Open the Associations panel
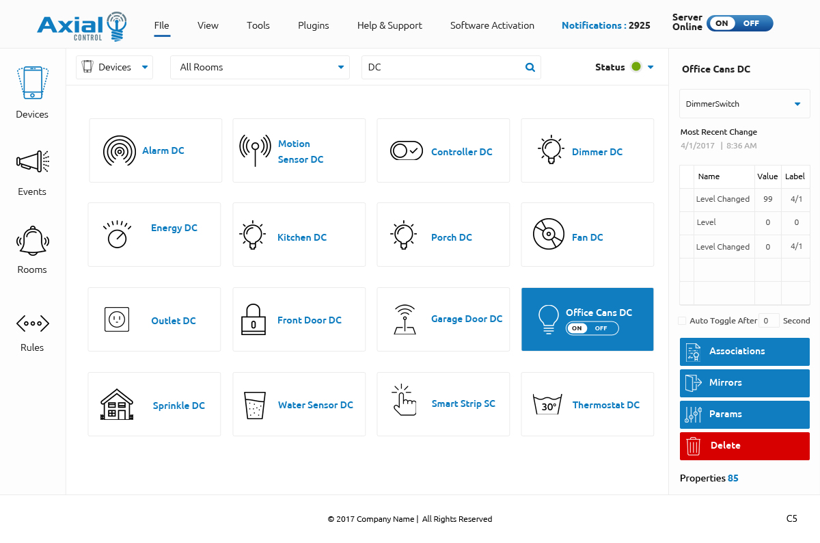The image size is (820, 543). click(x=744, y=352)
